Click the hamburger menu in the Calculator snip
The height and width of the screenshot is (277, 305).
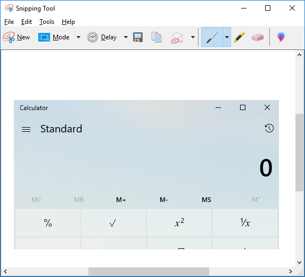pyautogui.click(x=26, y=129)
